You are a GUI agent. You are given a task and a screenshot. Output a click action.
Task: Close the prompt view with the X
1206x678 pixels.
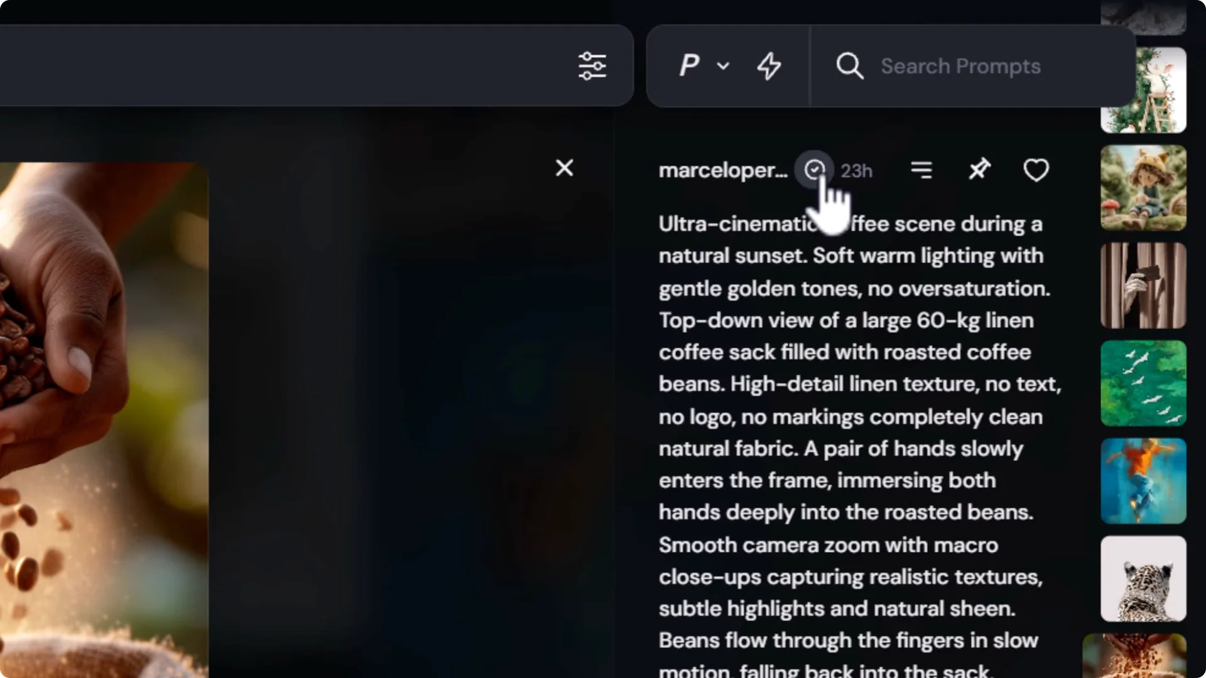tap(564, 168)
